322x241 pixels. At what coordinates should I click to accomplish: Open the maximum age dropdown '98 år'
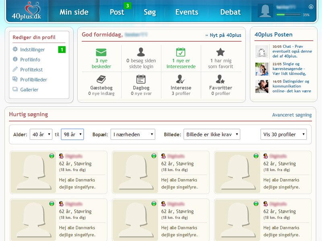pos(72,135)
